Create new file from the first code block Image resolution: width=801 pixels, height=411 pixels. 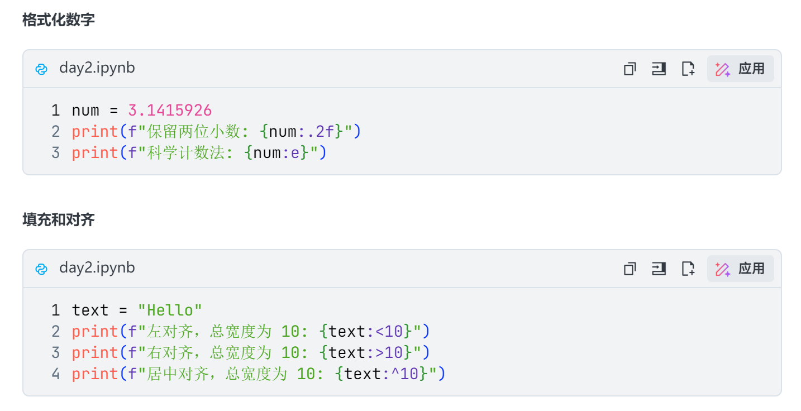688,68
